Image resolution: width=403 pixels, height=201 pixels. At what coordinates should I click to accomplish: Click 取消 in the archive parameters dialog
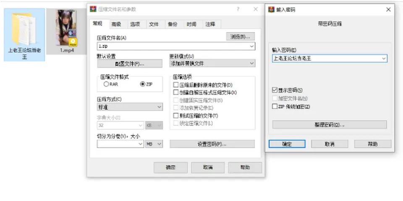pos(208,167)
